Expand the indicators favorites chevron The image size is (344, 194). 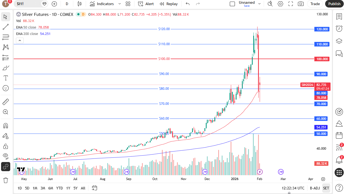tap(120, 4)
